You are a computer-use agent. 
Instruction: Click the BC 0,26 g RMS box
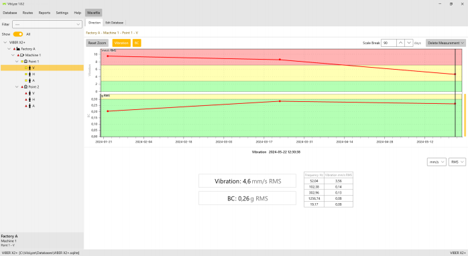coord(247,198)
